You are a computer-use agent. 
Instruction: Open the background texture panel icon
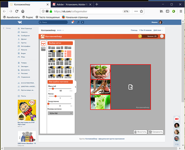[43, 49]
